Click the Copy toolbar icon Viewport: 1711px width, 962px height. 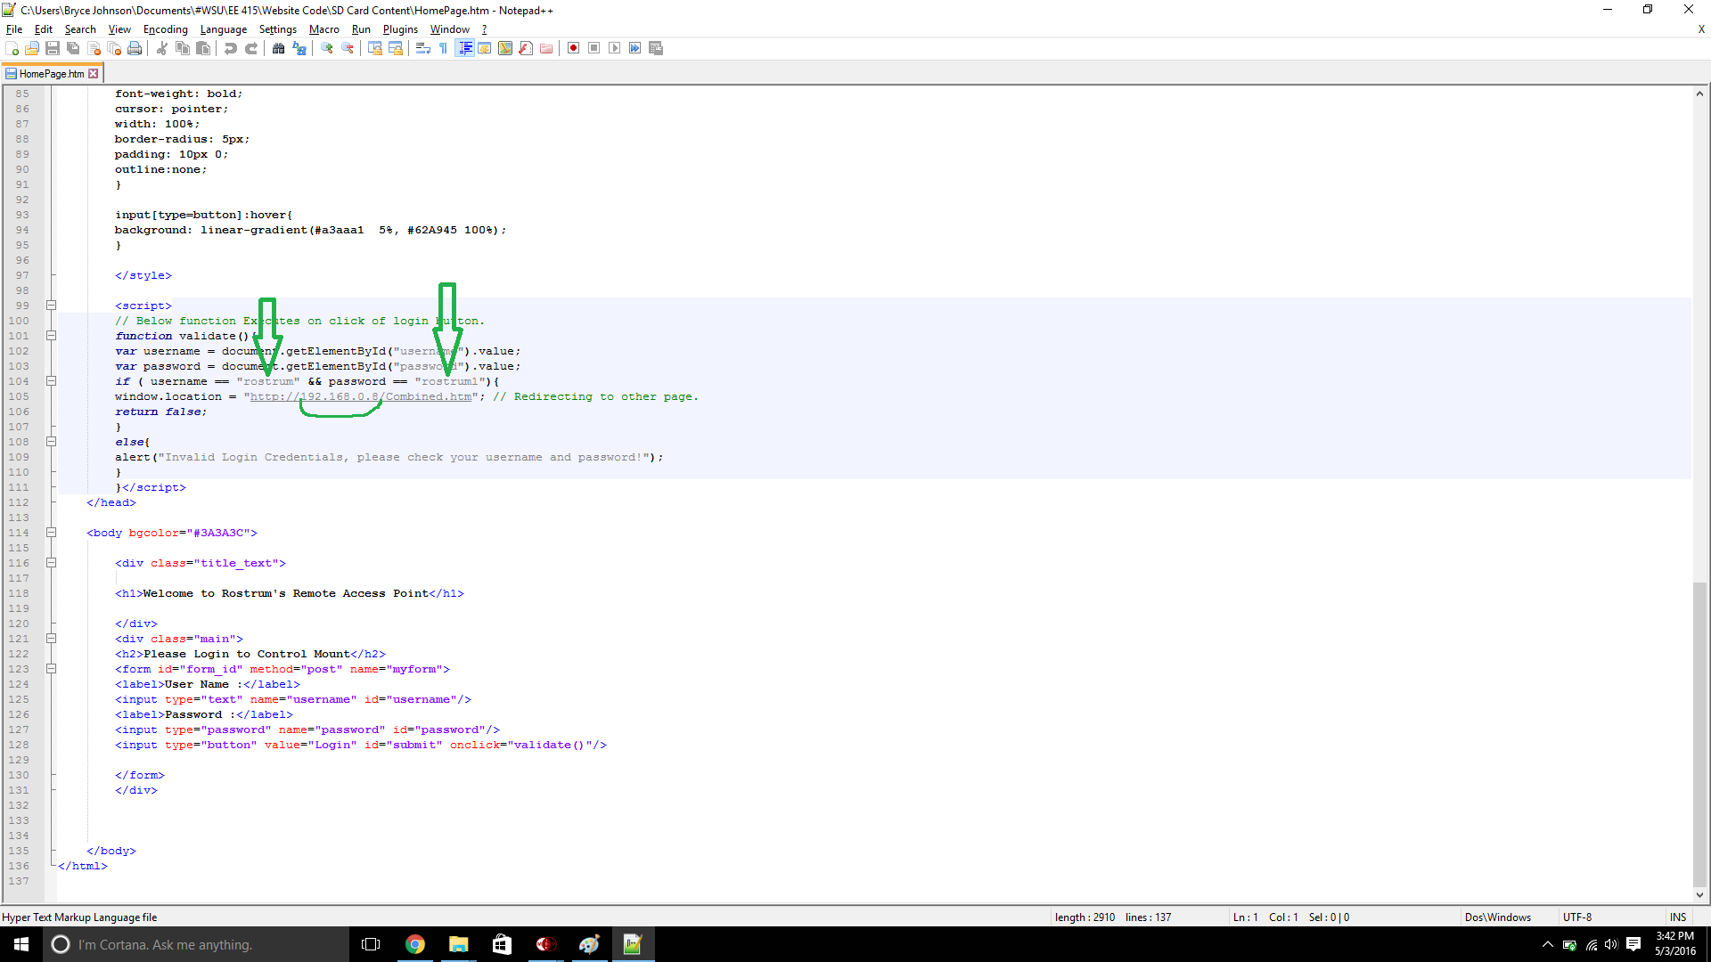[183, 48]
